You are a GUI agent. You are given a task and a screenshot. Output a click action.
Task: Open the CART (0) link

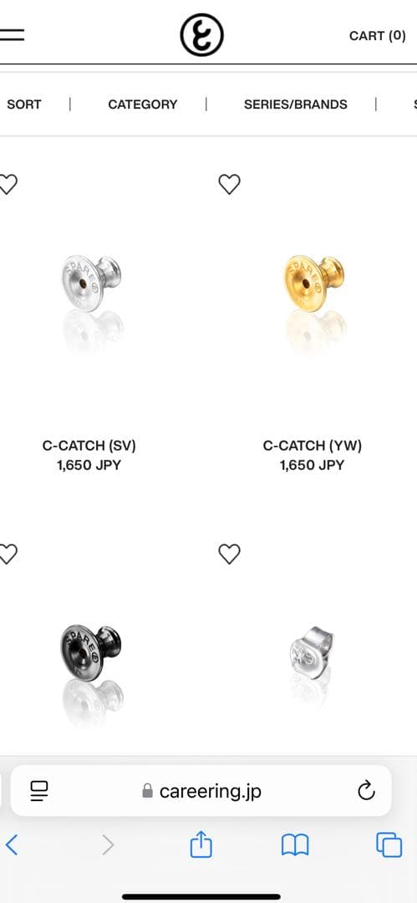(377, 36)
